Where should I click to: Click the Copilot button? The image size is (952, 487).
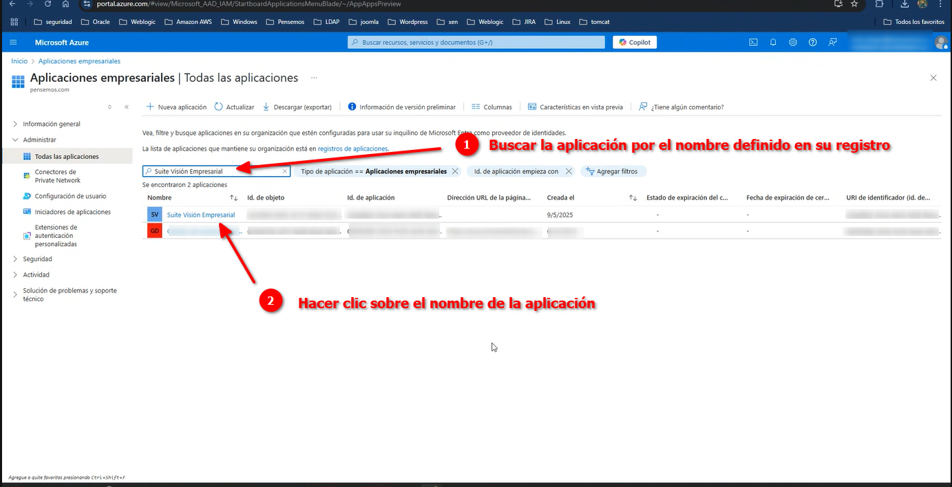point(635,43)
